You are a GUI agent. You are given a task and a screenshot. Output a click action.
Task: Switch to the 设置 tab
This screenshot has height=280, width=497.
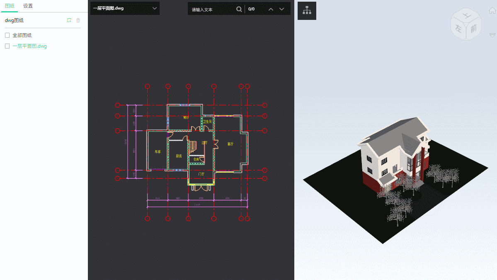pyautogui.click(x=28, y=6)
